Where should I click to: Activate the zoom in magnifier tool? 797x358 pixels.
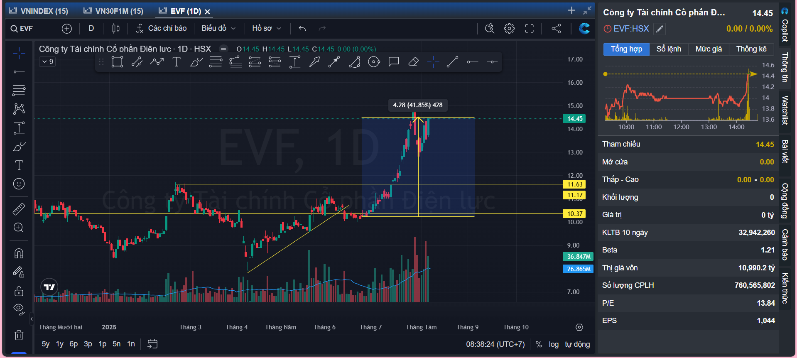tap(19, 228)
